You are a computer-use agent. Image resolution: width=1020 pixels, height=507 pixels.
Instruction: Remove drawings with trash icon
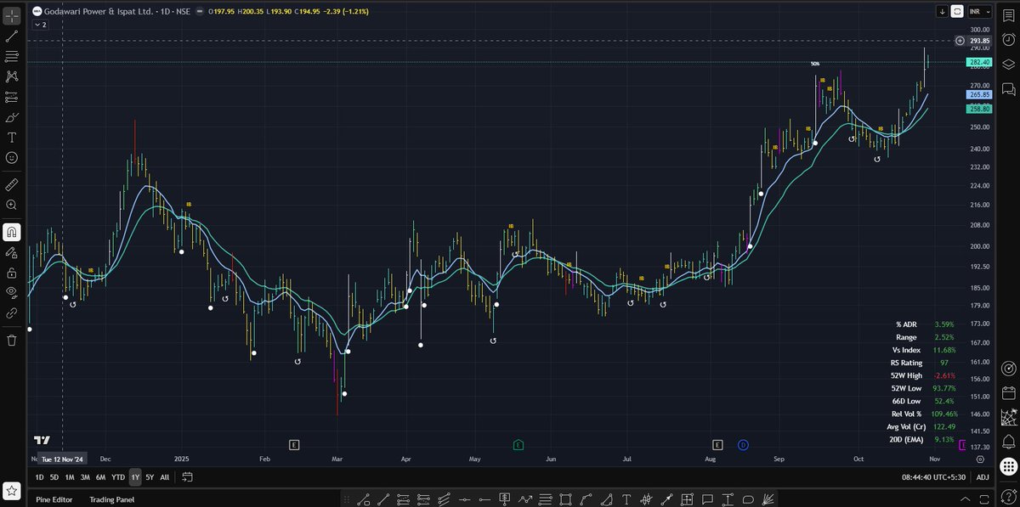pyautogui.click(x=12, y=340)
